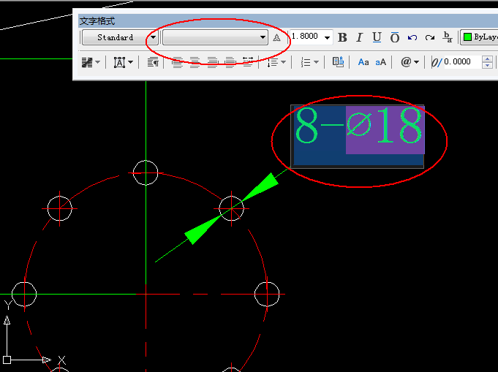Click the oblique angle 0.0000 field
The width and height of the screenshot is (498, 372).
(462, 61)
